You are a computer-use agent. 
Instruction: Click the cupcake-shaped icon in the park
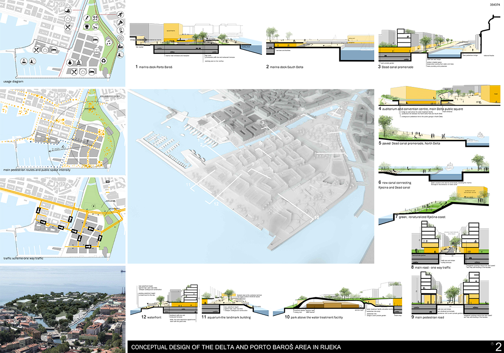coord(87,26)
